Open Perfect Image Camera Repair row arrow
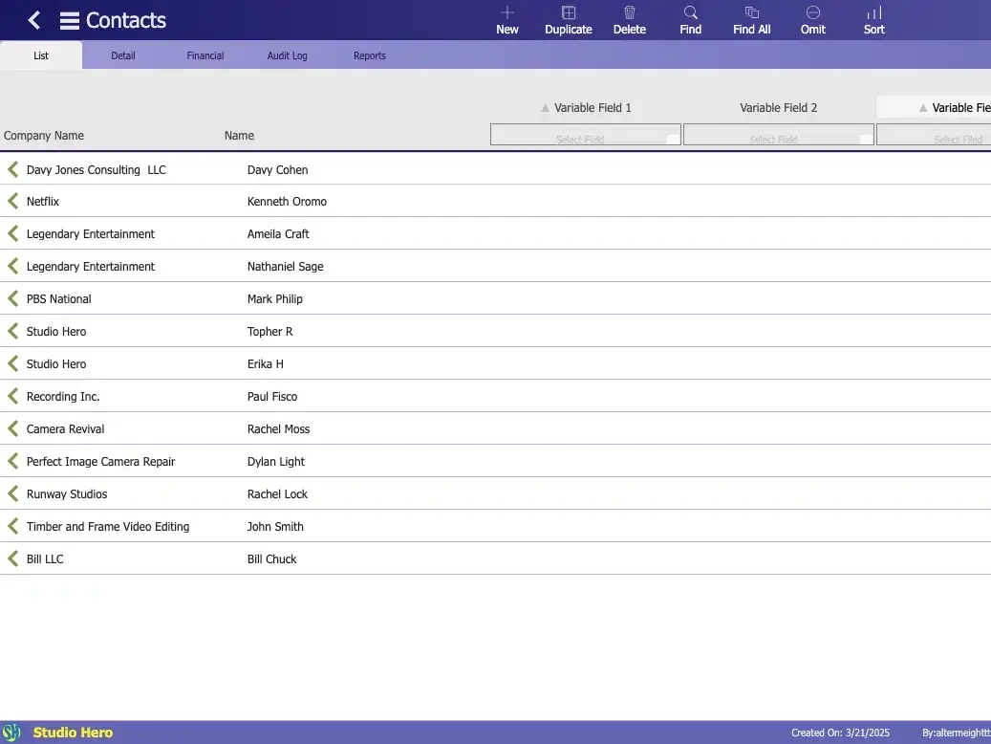The width and height of the screenshot is (991, 744). [12, 461]
